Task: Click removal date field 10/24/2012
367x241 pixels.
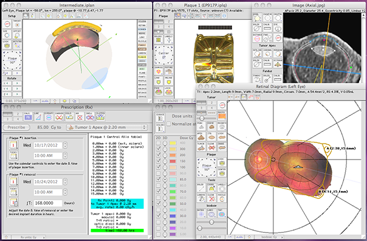Action: [48, 182]
